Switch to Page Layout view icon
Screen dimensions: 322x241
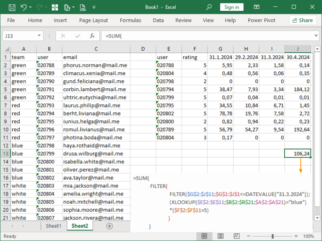(221, 236)
